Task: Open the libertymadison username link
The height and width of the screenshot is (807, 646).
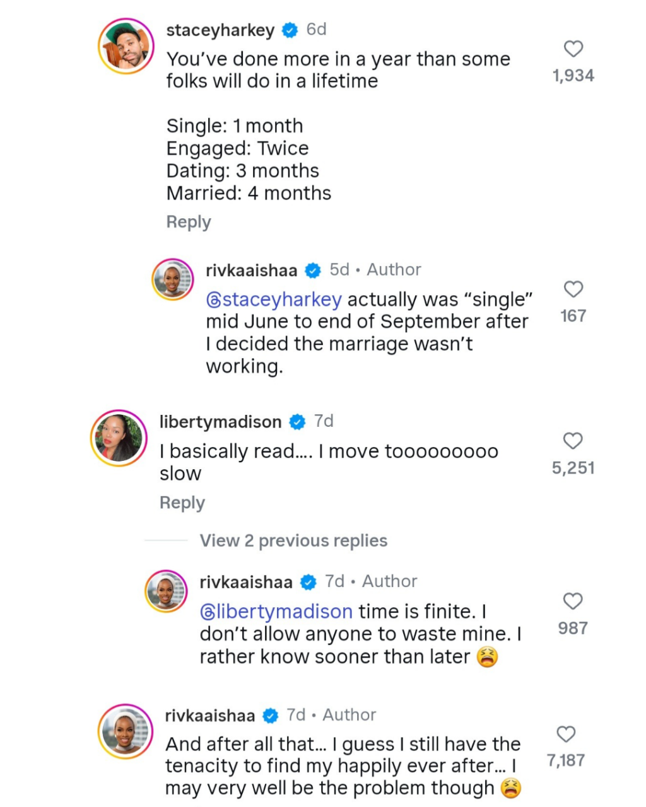Action: [x=220, y=422]
